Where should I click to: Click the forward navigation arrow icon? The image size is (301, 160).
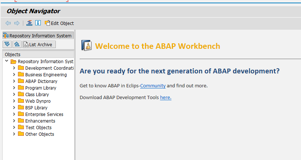click(17, 23)
